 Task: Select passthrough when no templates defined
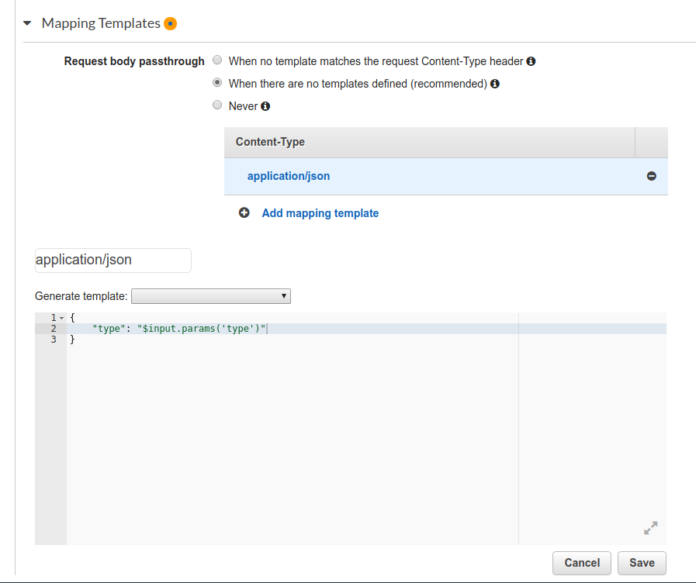pyautogui.click(x=217, y=82)
